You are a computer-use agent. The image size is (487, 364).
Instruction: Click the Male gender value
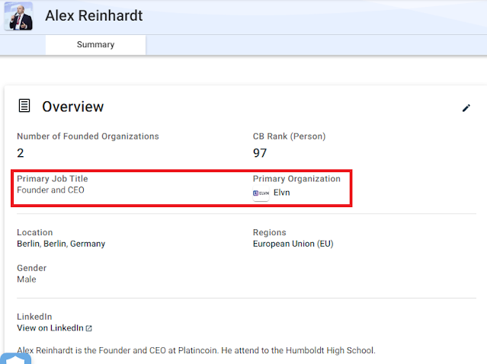27,279
